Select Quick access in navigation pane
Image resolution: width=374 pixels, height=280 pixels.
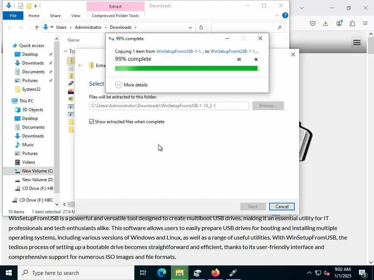(28, 46)
